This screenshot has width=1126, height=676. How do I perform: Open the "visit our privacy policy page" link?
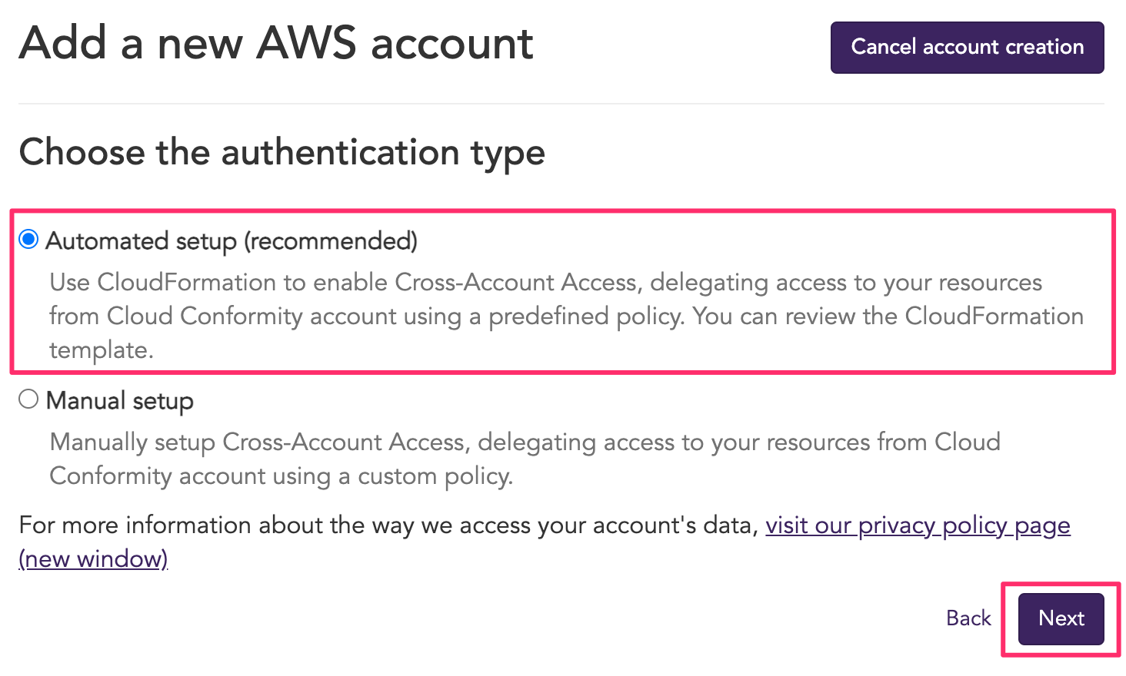coord(918,525)
